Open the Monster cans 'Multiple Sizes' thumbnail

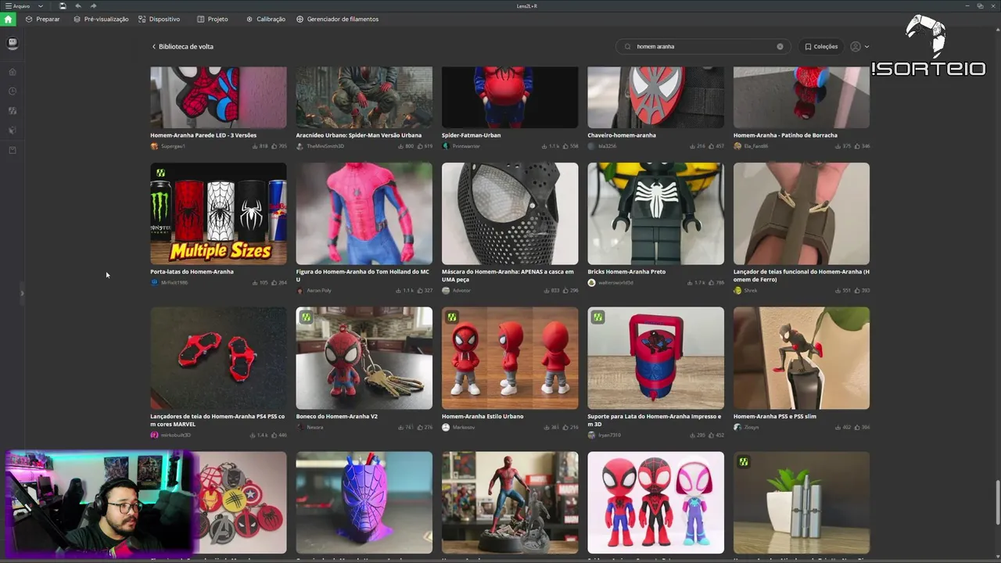pos(218,213)
